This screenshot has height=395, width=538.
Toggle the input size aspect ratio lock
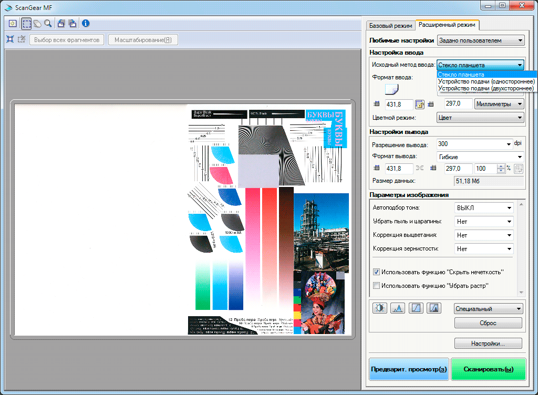[x=420, y=104]
